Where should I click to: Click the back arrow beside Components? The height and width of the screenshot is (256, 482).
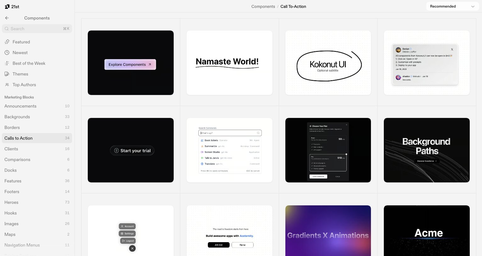tap(7, 18)
